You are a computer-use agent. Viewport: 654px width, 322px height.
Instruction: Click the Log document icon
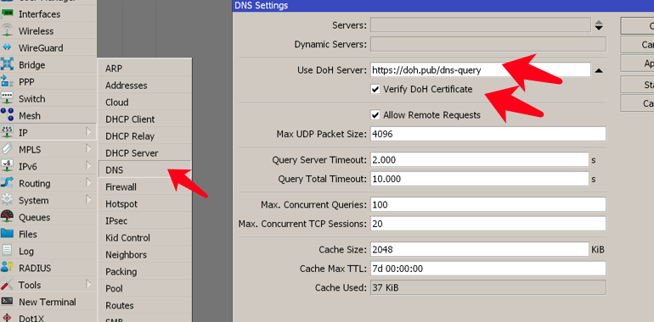[x=7, y=251]
